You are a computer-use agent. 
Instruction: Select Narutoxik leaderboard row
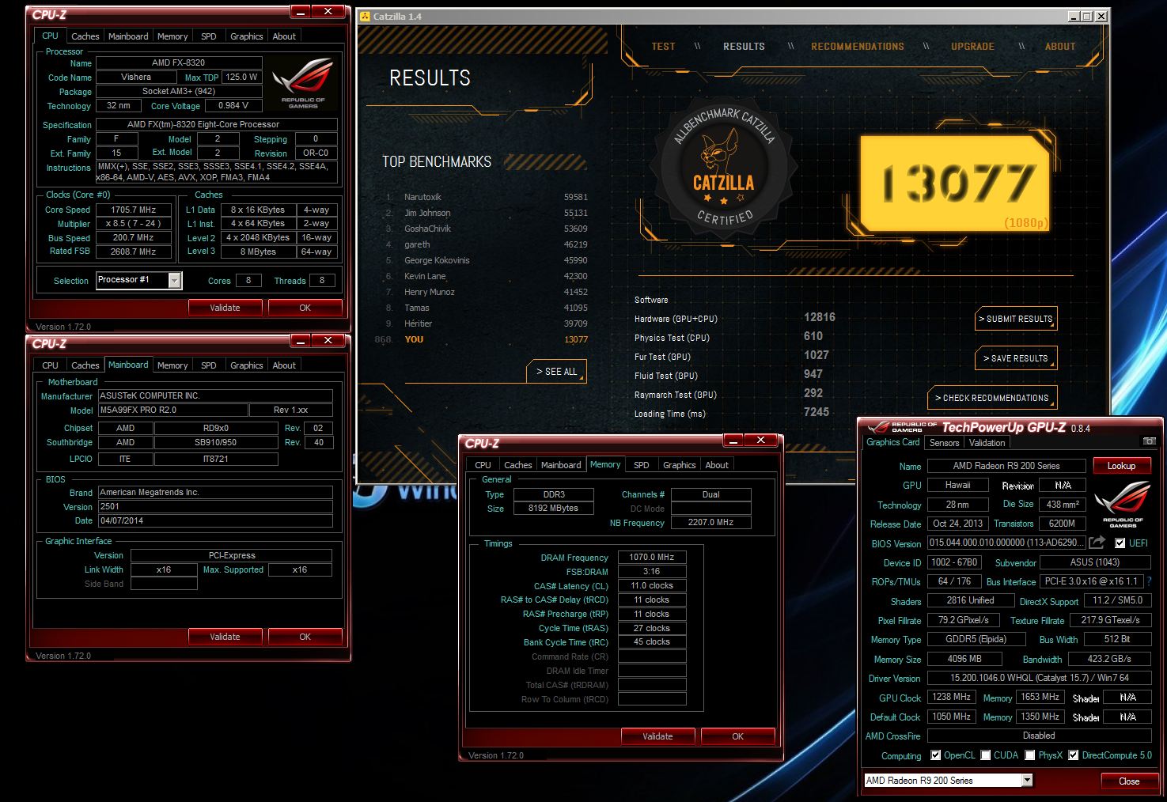coord(487,197)
